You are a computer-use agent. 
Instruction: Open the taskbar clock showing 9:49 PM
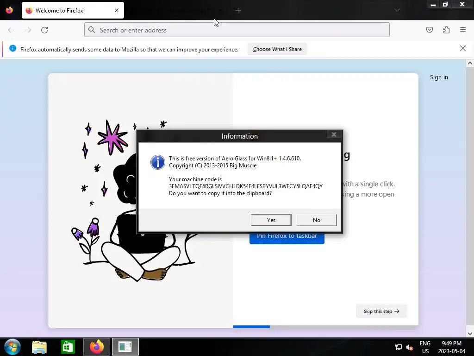pos(452,347)
